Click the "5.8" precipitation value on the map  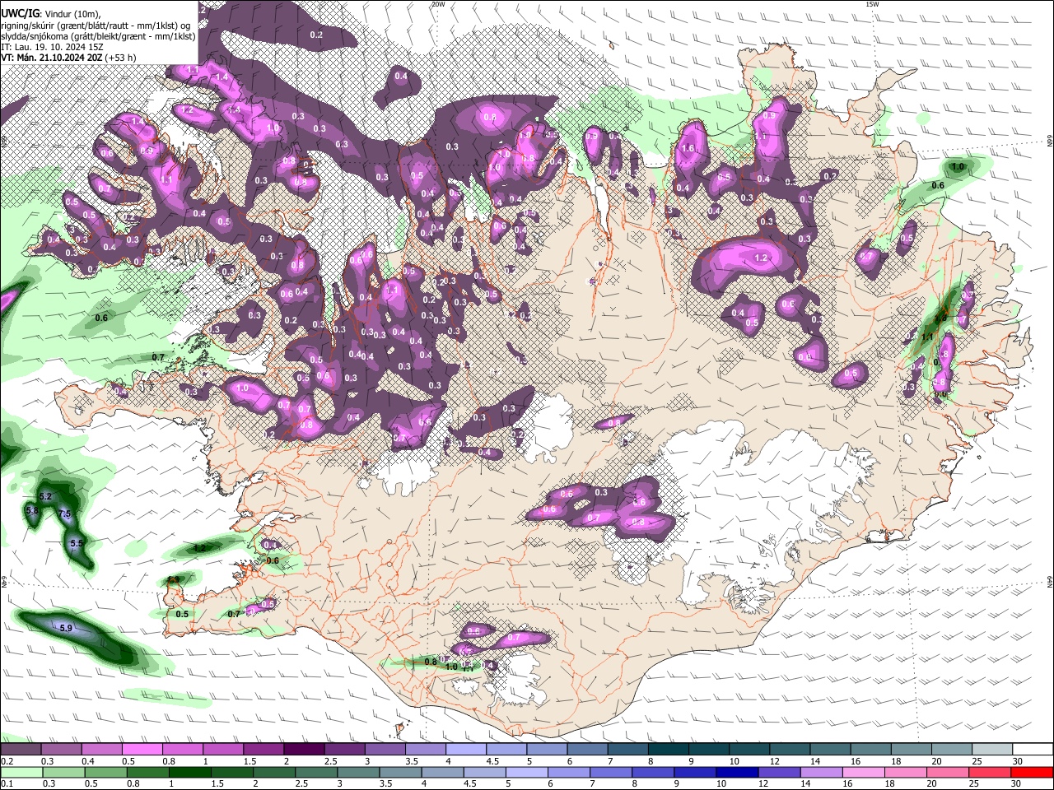click(32, 511)
